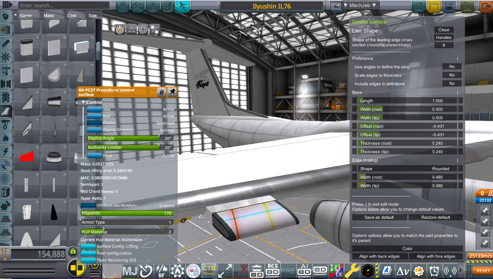Screen dimensions: 493x279
Task: Toggle the Pitch control button
Action: pos(94,156)
